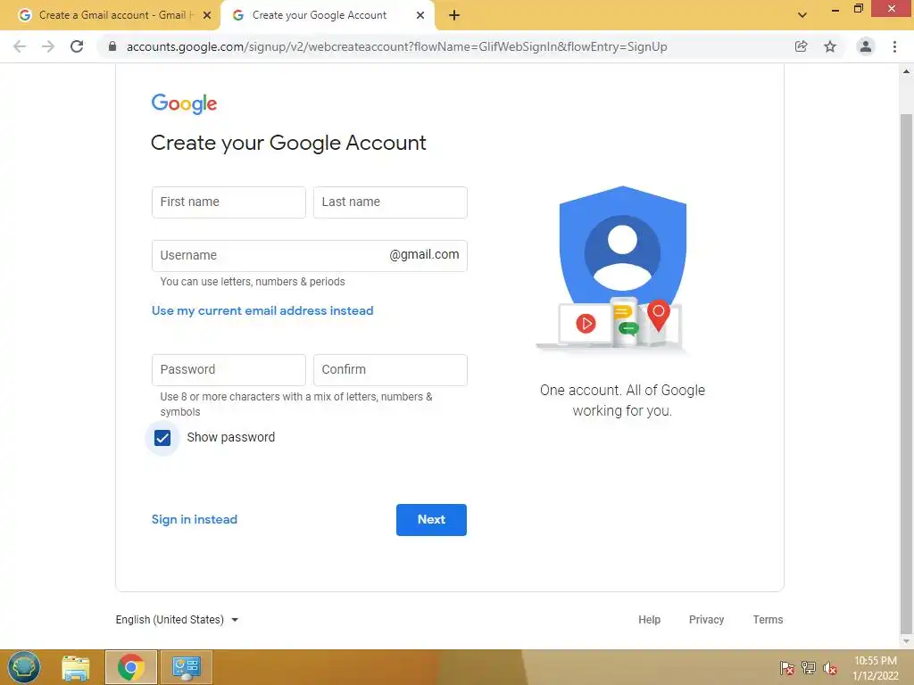This screenshot has width=914, height=685.
Task: Click the browser back arrow
Action: (x=20, y=46)
